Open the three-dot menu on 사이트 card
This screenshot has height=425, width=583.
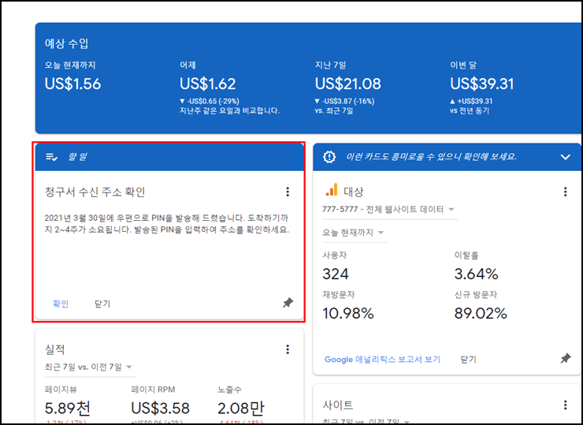tap(565, 405)
